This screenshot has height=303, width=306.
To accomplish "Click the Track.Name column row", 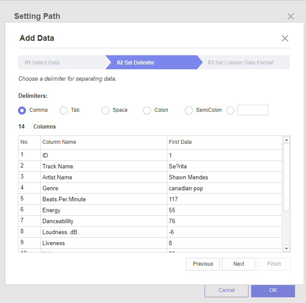I will (104, 166).
